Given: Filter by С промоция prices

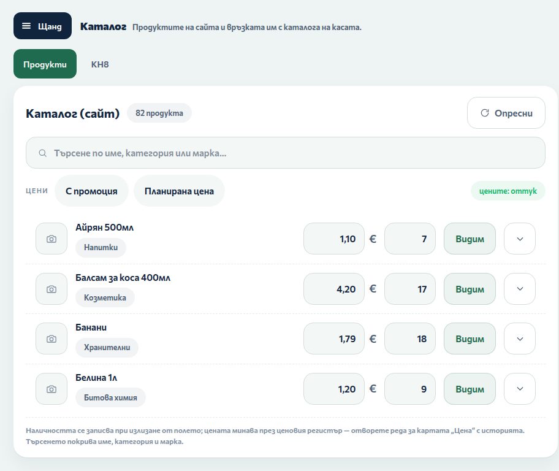Looking at the screenshot, I should pyautogui.click(x=91, y=191).
